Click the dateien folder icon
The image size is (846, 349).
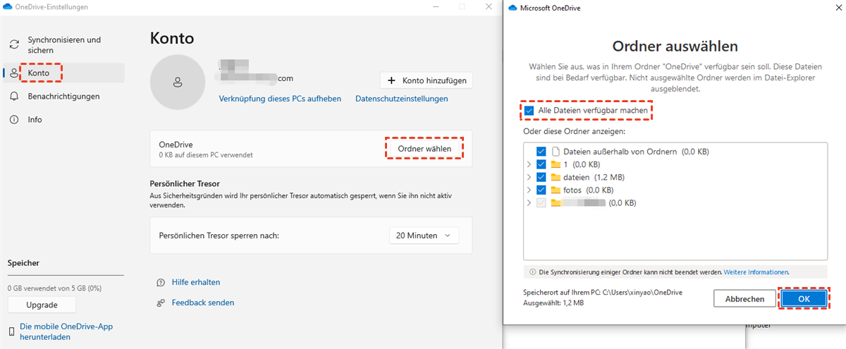point(556,177)
